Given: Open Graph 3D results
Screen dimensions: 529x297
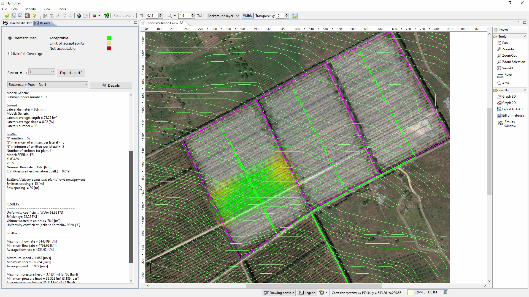Looking at the screenshot, I should click(x=509, y=97).
